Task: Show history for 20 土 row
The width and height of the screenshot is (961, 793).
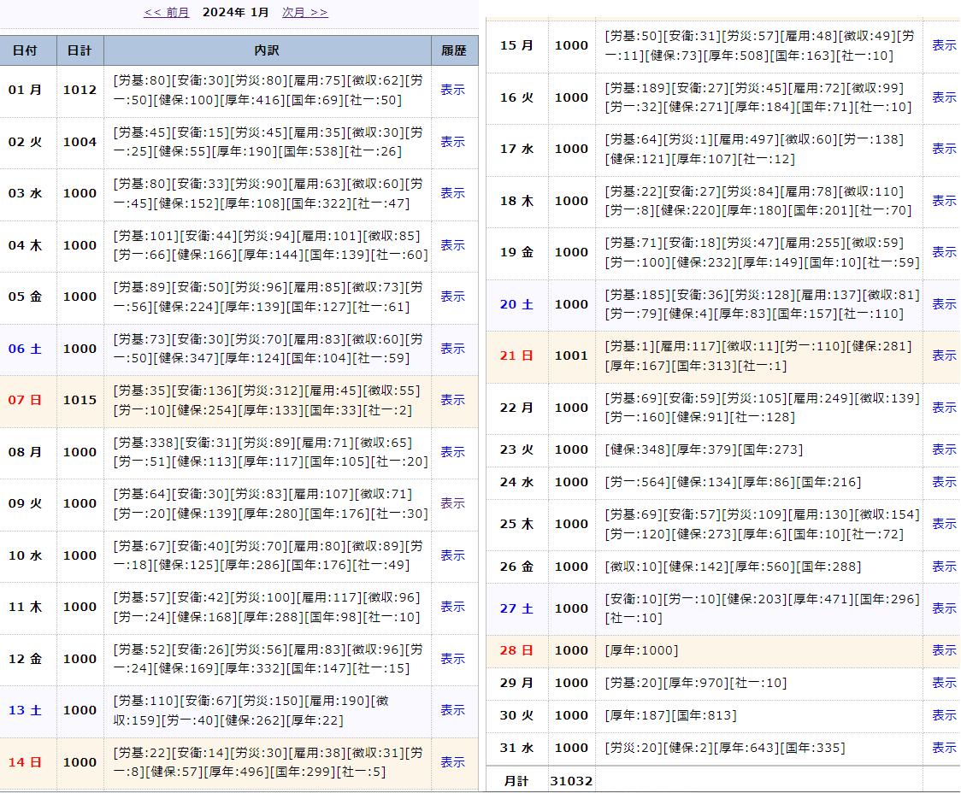Action: point(944,305)
